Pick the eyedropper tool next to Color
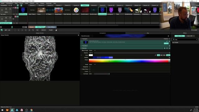The width and height of the screenshot is (199, 112). coord(155,55)
